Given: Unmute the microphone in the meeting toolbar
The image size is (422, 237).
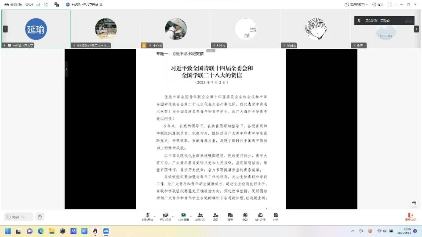Looking at the screenshot, I should pos(147,216).
